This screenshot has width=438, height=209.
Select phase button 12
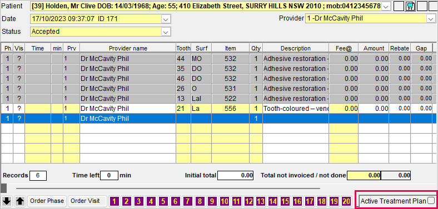pyautogui.click(x=248, y=201)
